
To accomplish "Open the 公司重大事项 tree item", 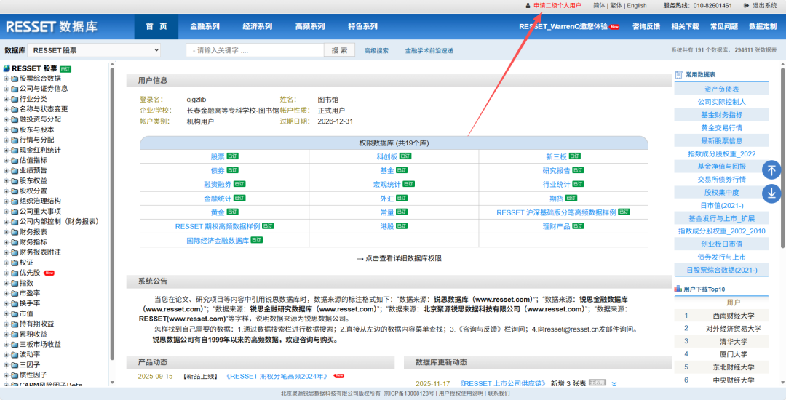I will [x=41, y=211].
